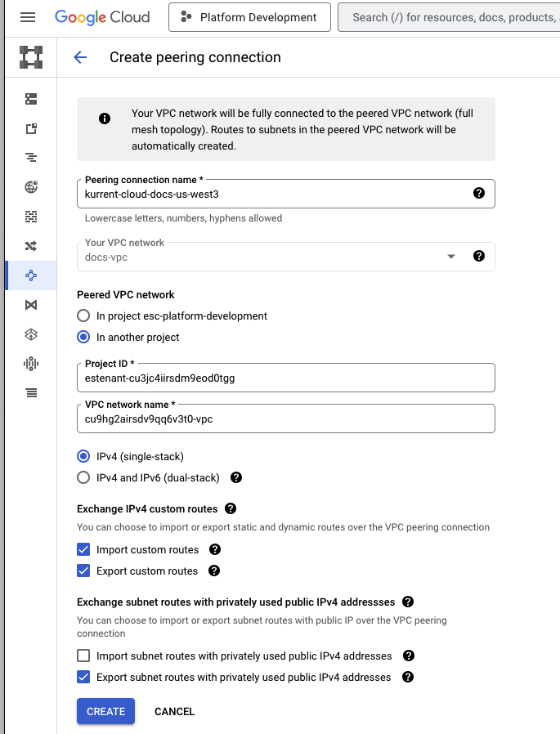
Task: Click the IP addresses globe icon in sidebar
Action: tap(31, 186)
